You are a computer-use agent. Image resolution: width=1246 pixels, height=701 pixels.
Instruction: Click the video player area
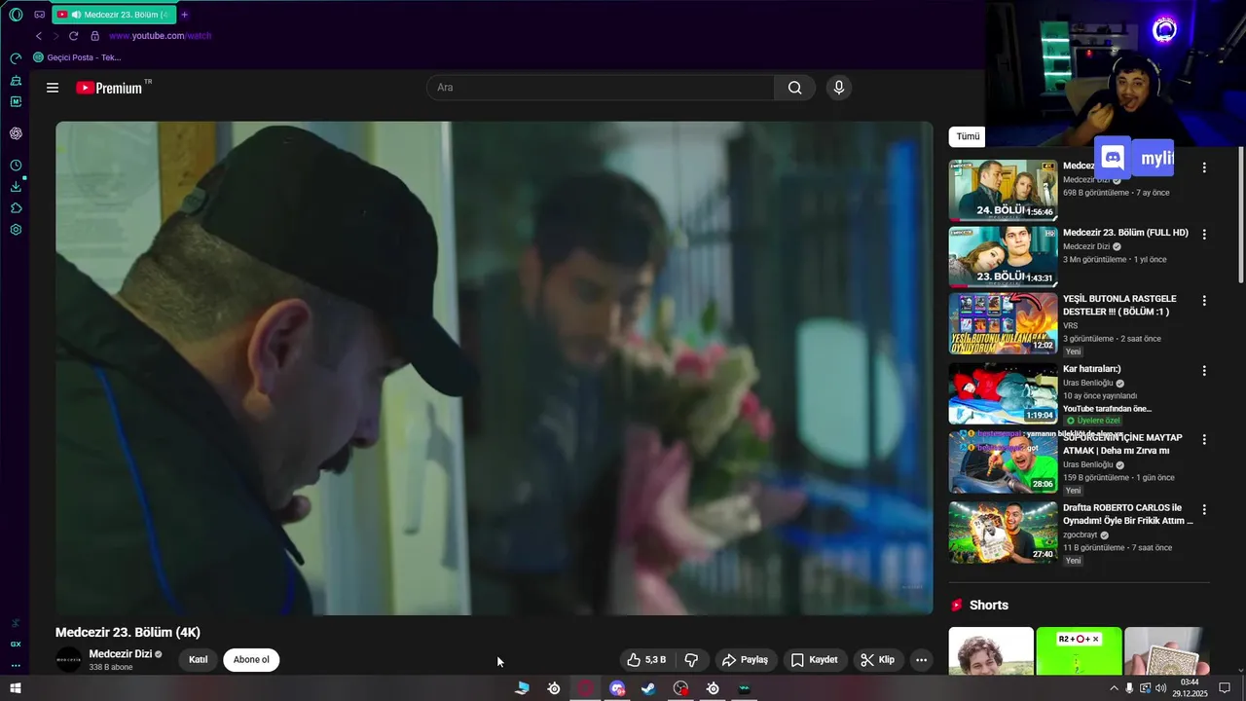click(494, 367)
